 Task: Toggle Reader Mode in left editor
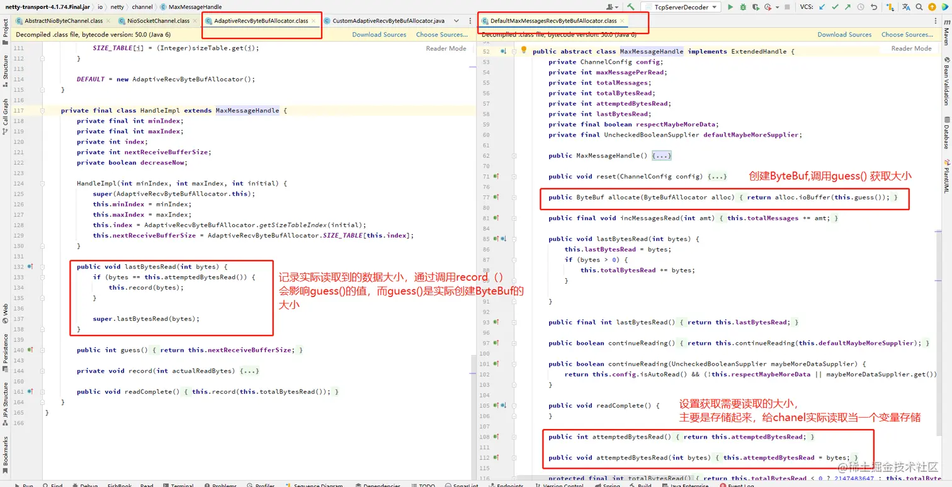[446, 48]
